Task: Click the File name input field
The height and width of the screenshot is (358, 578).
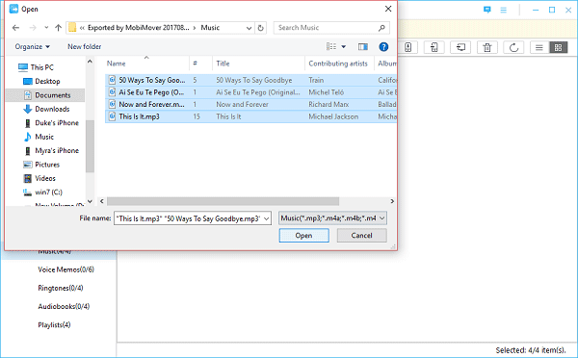Action: pos(188,218)
